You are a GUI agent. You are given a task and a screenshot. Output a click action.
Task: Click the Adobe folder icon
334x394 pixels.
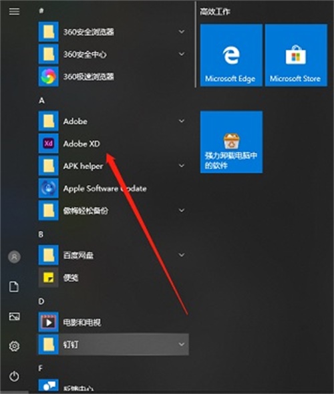(x=49, y=121)
